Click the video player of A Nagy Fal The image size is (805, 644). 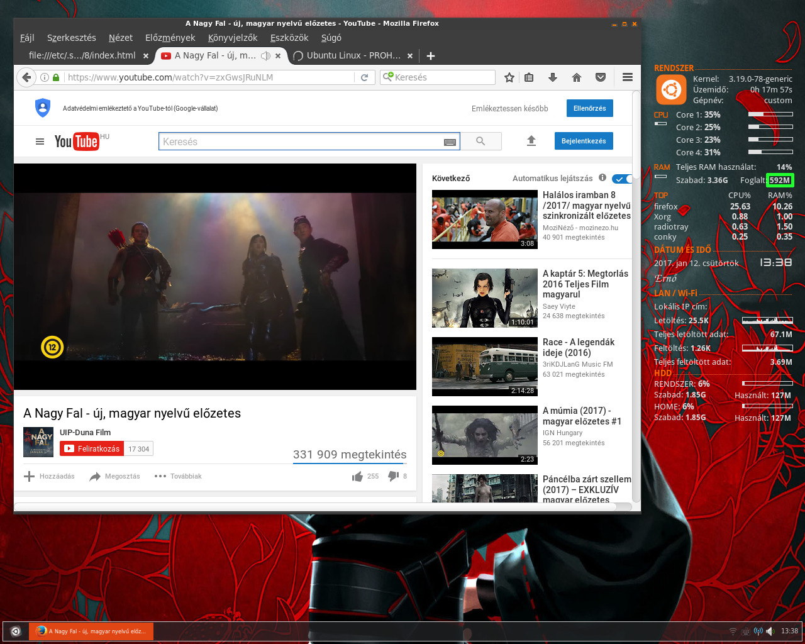point(215,277)
